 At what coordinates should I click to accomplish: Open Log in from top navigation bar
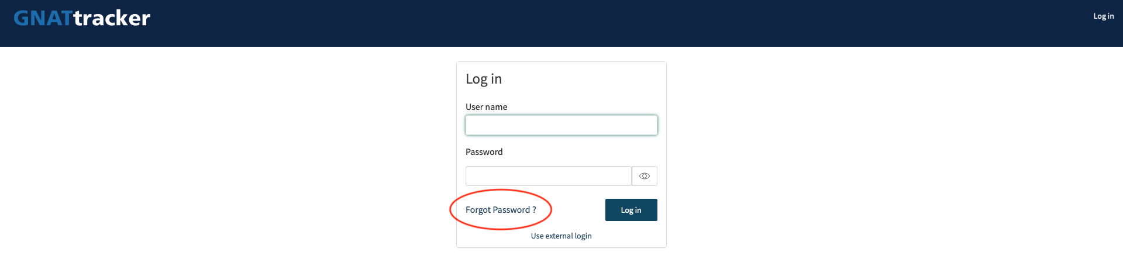(1104, 16)
